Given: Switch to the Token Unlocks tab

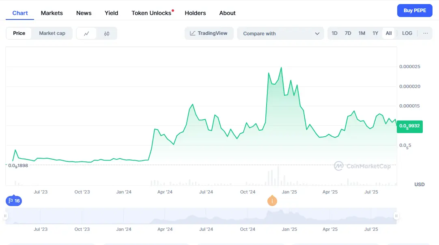Looking at the screenshot, I should [x=151, y=13].
